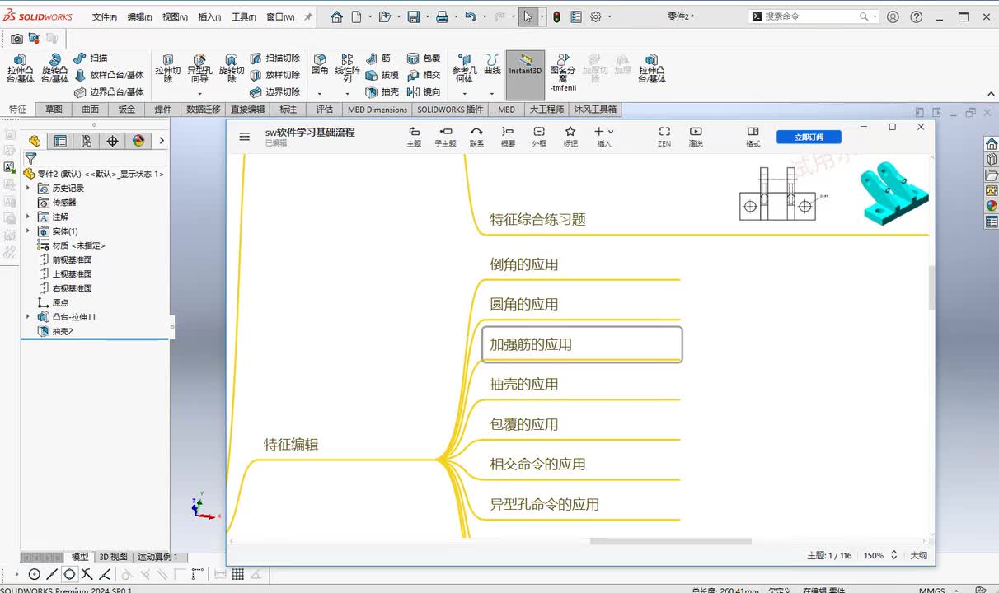Toggle ZEN mode in mind map
Viewport: 999px width, 593px height.
(664, 136)
